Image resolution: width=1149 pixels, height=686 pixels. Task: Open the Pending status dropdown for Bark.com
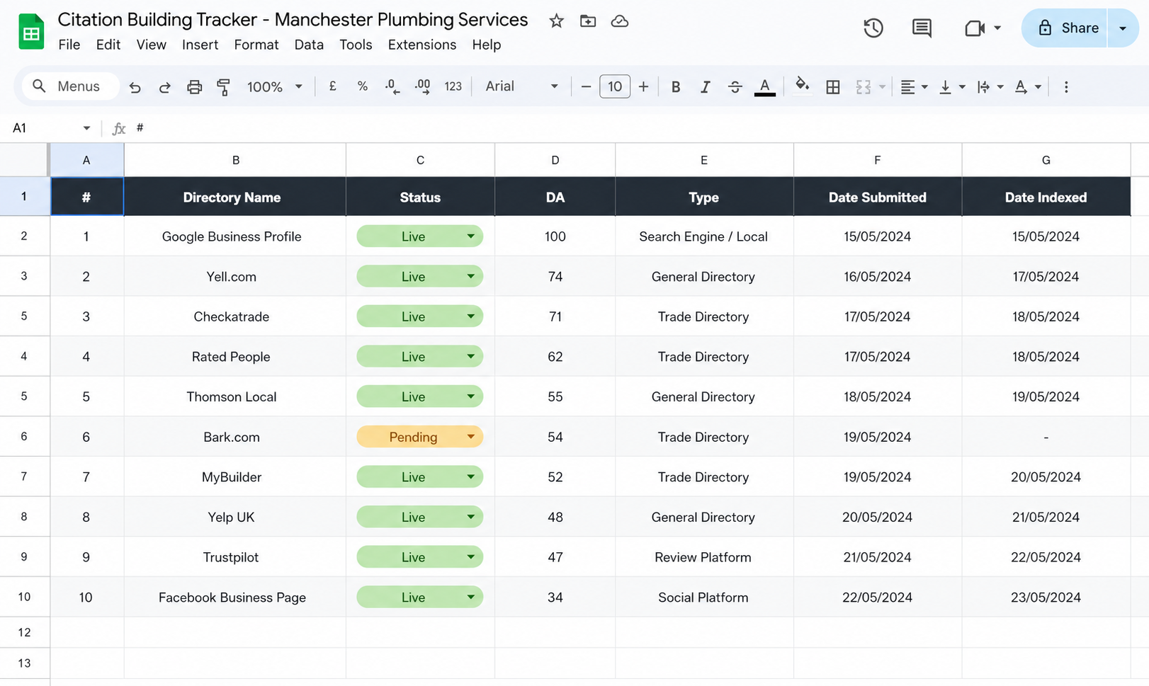click(420, 437)
